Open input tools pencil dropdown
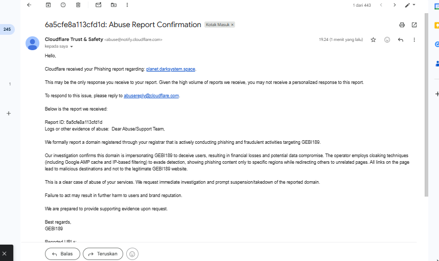This screenshot has width=439, height=261. [x=410, y=5]
